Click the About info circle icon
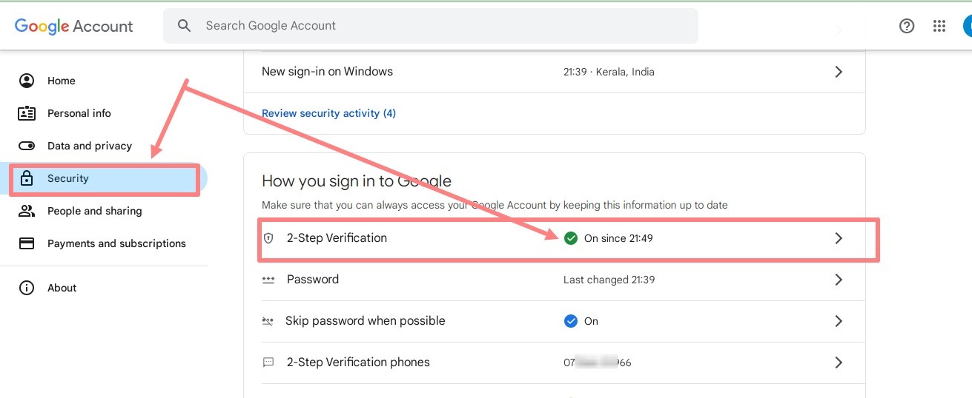Viewport: 972px width, 398px height. (27, 288)
